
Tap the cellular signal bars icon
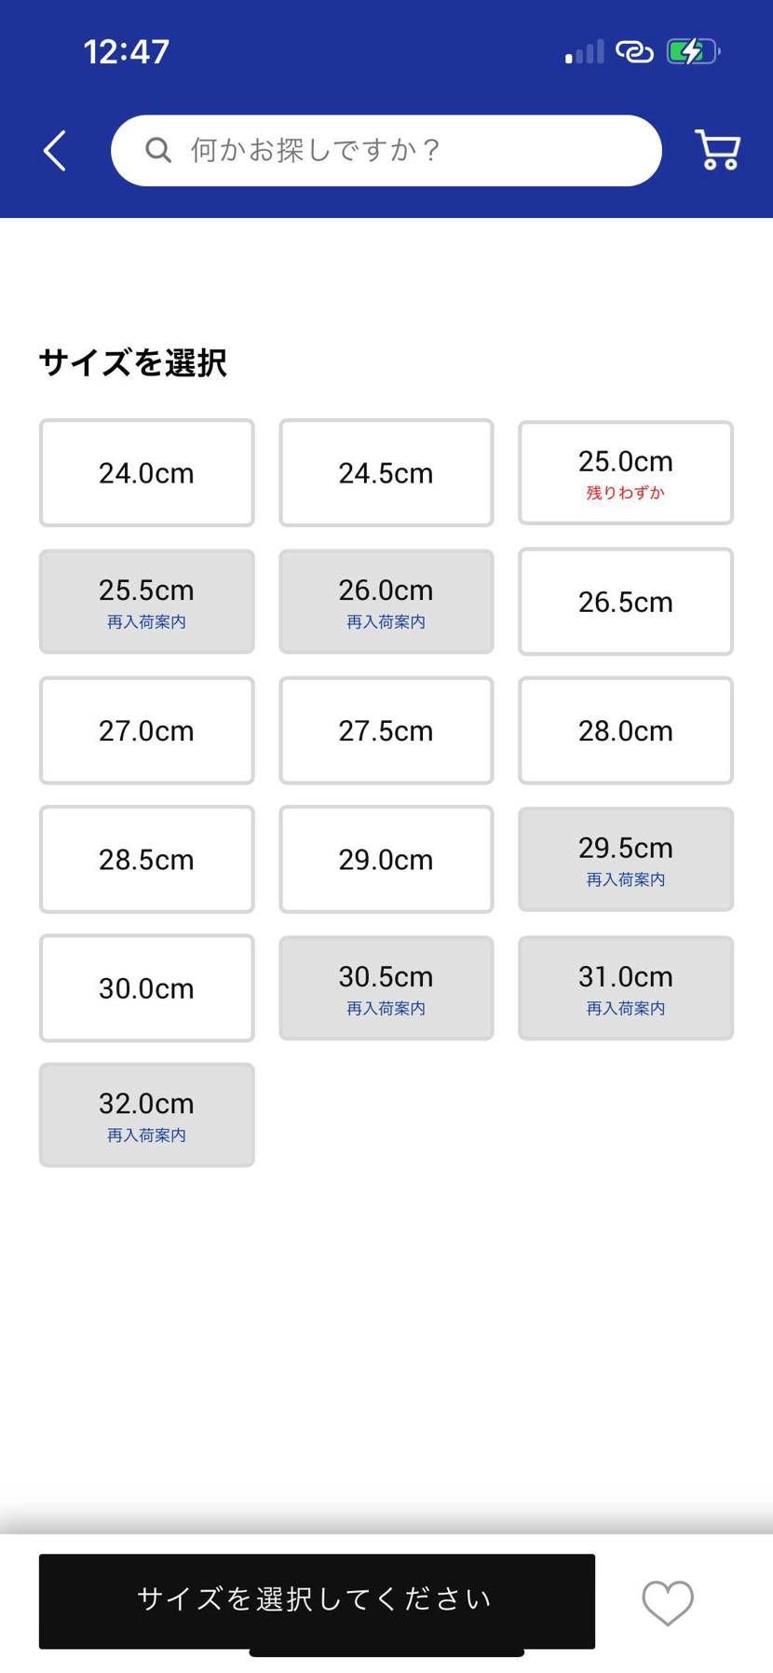(x=584, y=52)
